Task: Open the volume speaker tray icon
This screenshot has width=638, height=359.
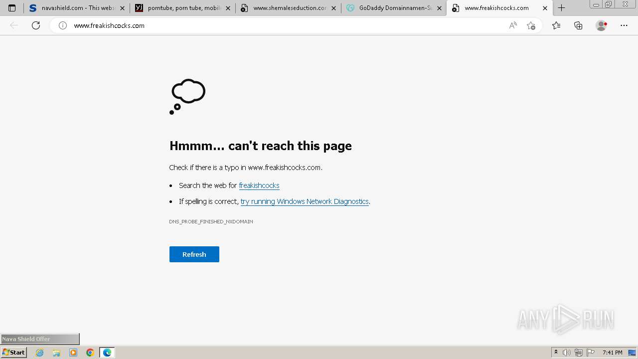Action: coord(567,353)
